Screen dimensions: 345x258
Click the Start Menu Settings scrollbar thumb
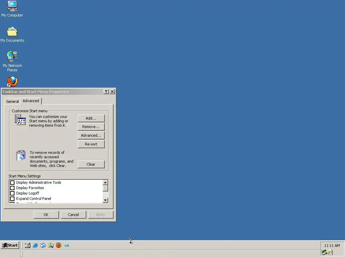(105, 188)
